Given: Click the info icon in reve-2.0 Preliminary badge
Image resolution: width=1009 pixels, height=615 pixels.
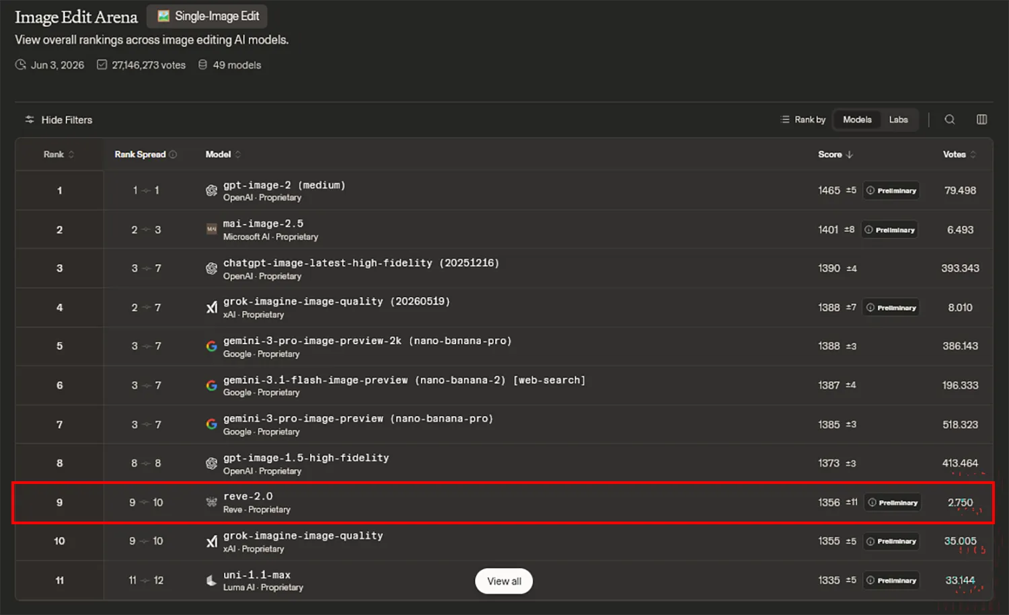Looking at the screenshot, I should (x=872, y=503).
